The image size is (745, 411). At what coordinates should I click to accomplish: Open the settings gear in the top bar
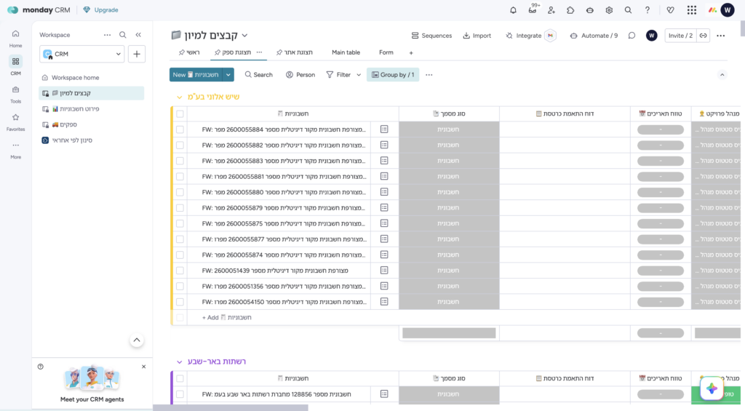coord(609,10)
